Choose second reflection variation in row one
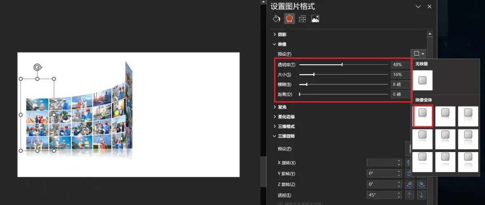Viewport: 485px width, 205px height. pyautogui.click(x=445, y=116)
